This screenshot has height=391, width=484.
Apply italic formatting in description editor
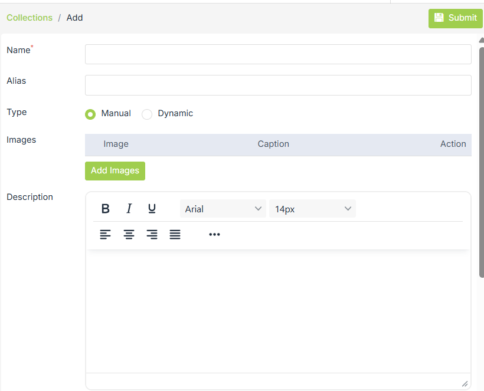(x=129, y=209)
